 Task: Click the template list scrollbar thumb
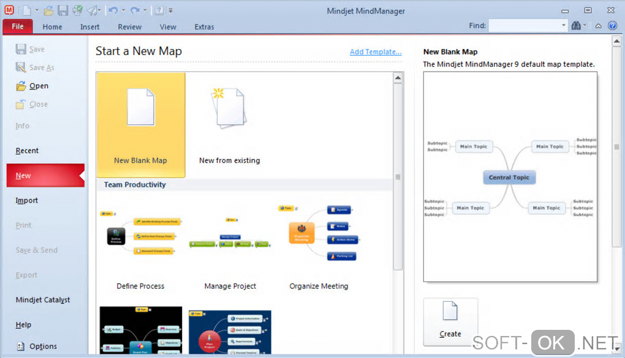pos(398,177)
